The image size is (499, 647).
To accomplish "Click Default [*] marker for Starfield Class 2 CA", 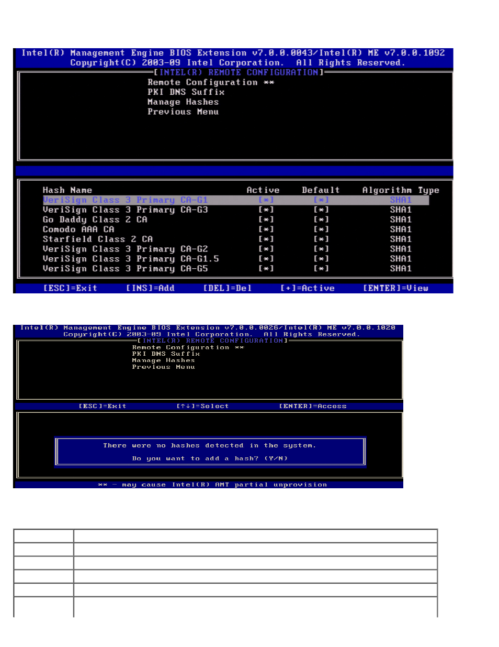I will coord(321,239).
